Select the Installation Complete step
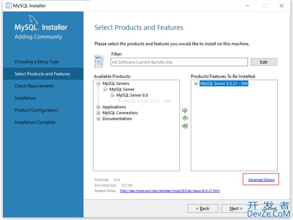 (35, 122)
